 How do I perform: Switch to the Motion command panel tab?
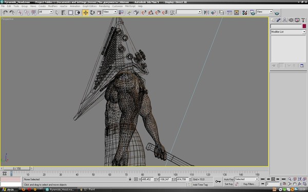pyautogui.click(x=291, y=20)
